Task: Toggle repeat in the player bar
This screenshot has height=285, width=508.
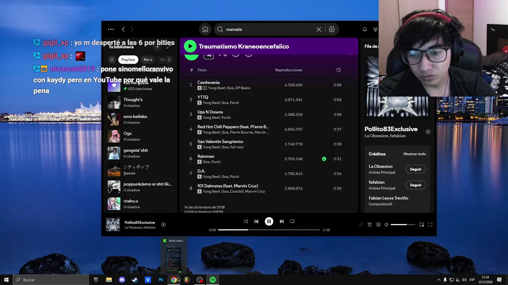Action: pyautogui.click(x=292, y=221)
